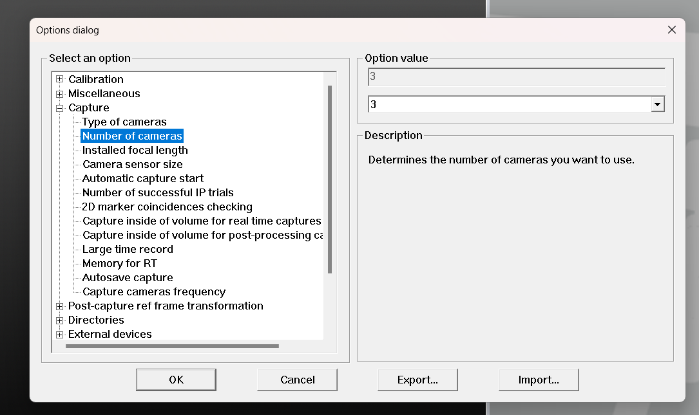The image size is (699, 415).
Task: Click the Import... button
Action: (539, 380)
